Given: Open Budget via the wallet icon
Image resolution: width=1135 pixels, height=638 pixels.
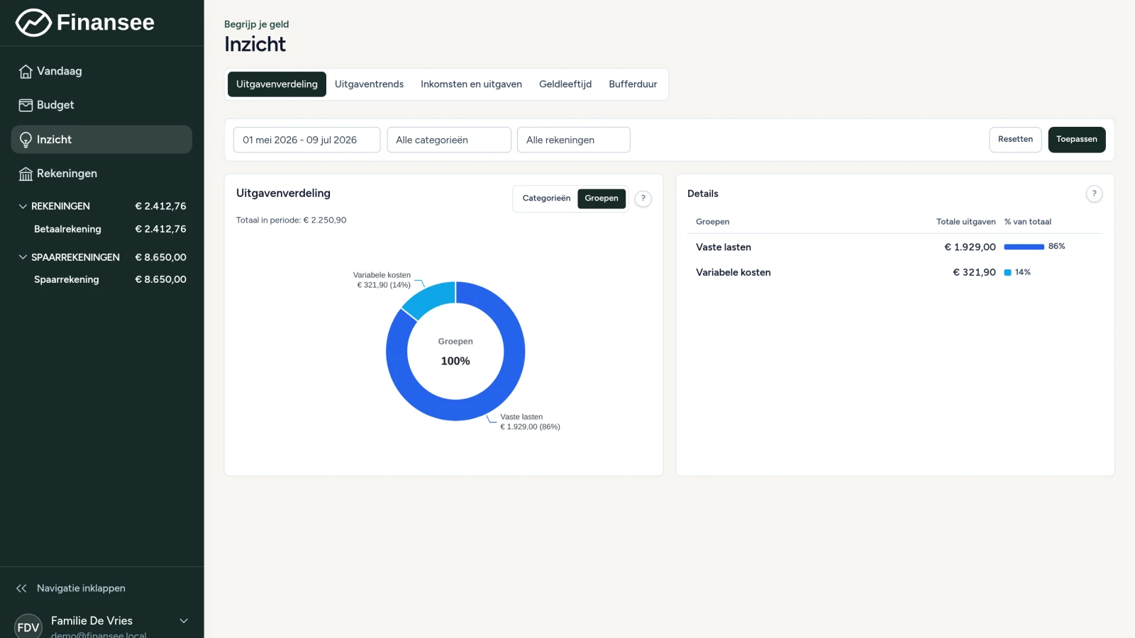Looking at the screenshot, I should 26,105.
